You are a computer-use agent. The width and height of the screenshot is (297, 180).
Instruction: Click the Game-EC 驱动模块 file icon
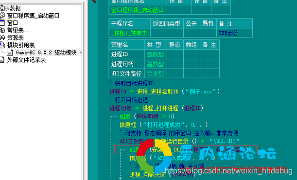pos(10,52)
